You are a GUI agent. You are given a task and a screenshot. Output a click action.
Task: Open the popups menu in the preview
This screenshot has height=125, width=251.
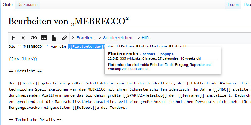167,54
